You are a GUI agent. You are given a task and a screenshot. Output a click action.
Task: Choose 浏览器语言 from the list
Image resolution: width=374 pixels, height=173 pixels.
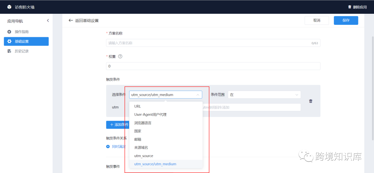[166, 123]
